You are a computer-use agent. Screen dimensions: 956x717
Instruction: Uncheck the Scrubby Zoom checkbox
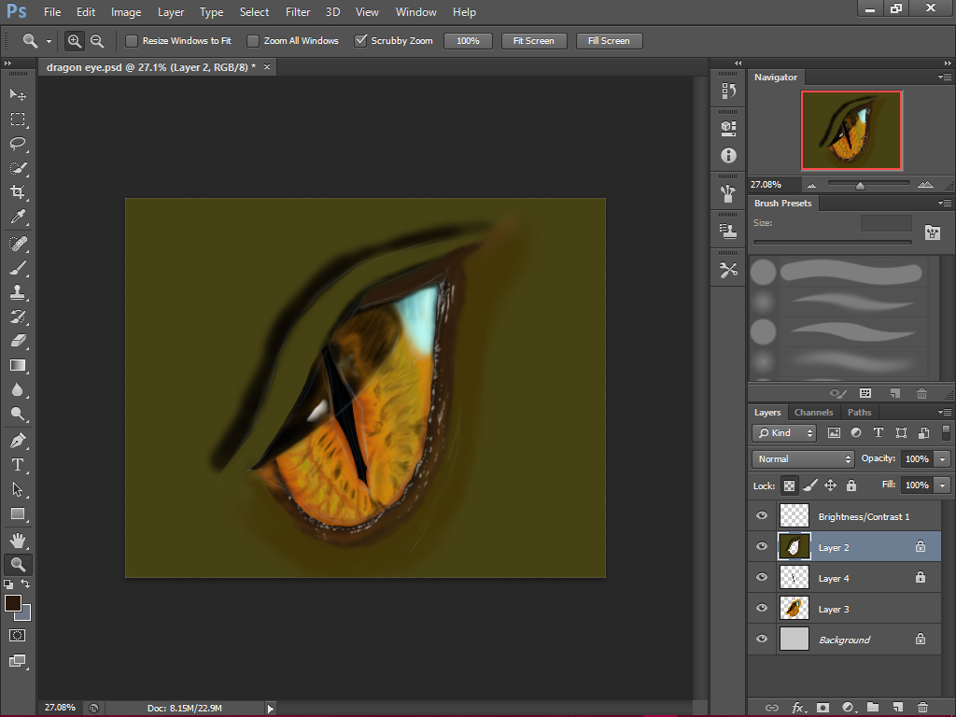(x=360, y=40)
